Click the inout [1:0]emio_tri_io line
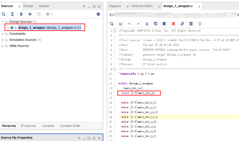The height and width of the screenshot is (141, 239). (139, 93)
